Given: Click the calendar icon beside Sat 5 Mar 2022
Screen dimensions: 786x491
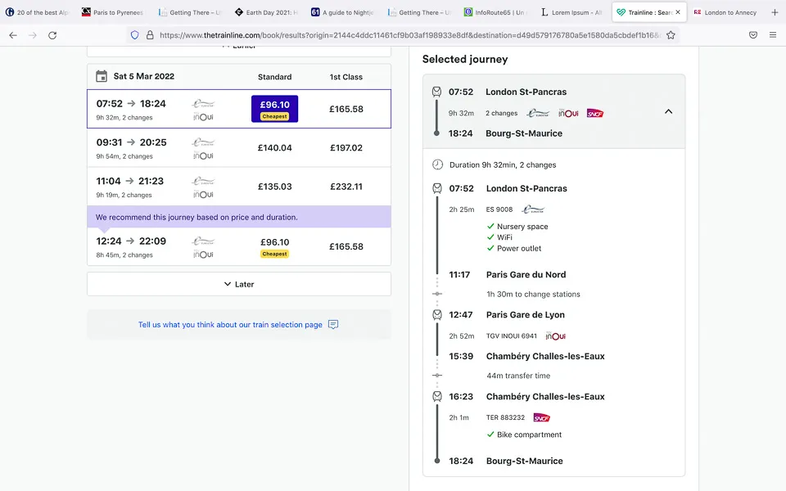Looking at the screenshot, I should (x=102, y=76).
